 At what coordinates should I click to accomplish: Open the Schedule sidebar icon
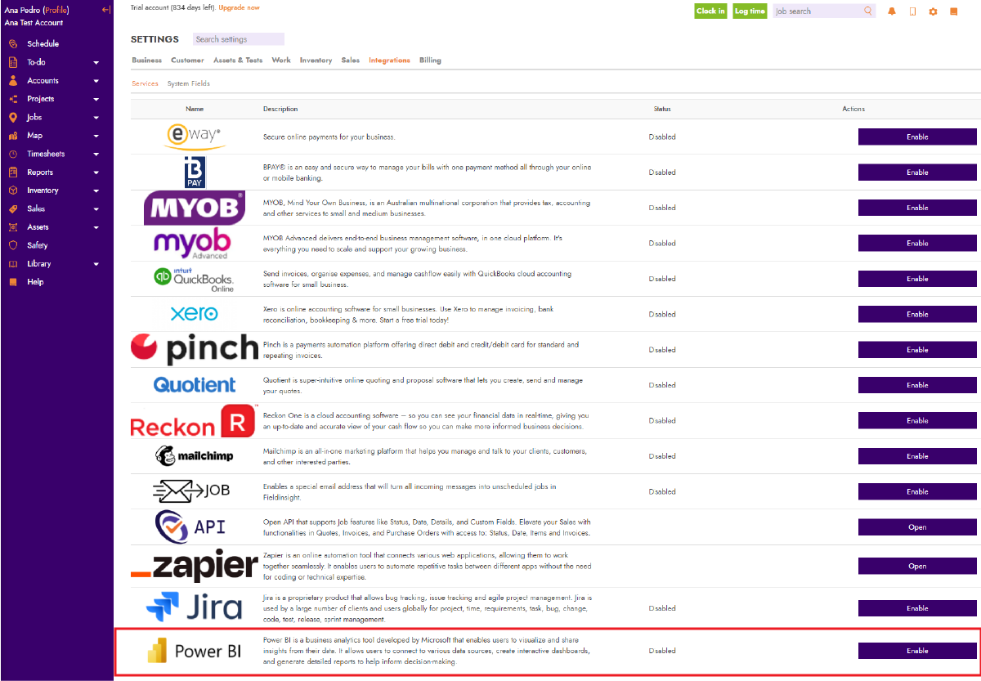tap(12, 44)
